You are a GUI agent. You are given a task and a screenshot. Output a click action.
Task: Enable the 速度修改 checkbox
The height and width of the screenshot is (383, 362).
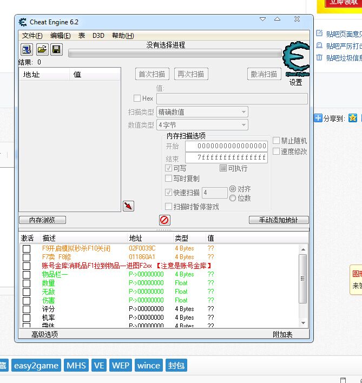[x=276, y=151]
